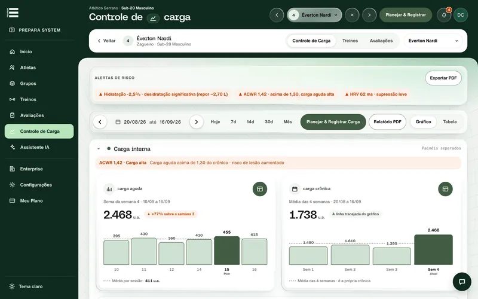The height and width of the screenshot is (299, 478).
Task: Switch to Avaliações tab
Action: click(381, 41)
